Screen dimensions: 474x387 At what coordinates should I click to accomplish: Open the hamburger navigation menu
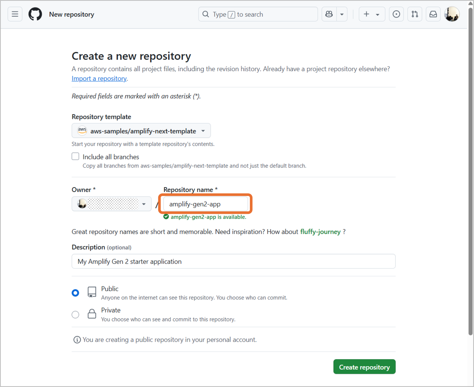[x=15, y=14]
